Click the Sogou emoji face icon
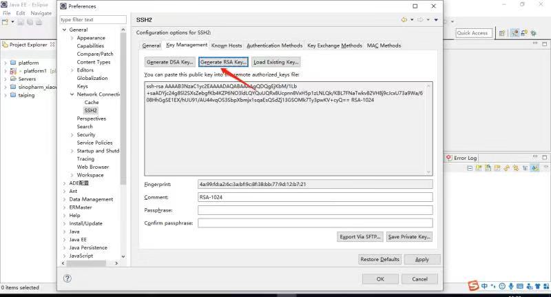Screen dimensions: 551x297 coord(502,286)
